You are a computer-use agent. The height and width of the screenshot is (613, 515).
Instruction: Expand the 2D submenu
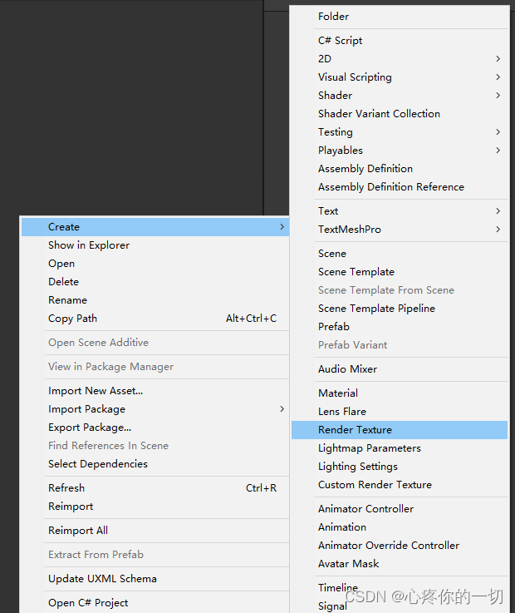325,59
